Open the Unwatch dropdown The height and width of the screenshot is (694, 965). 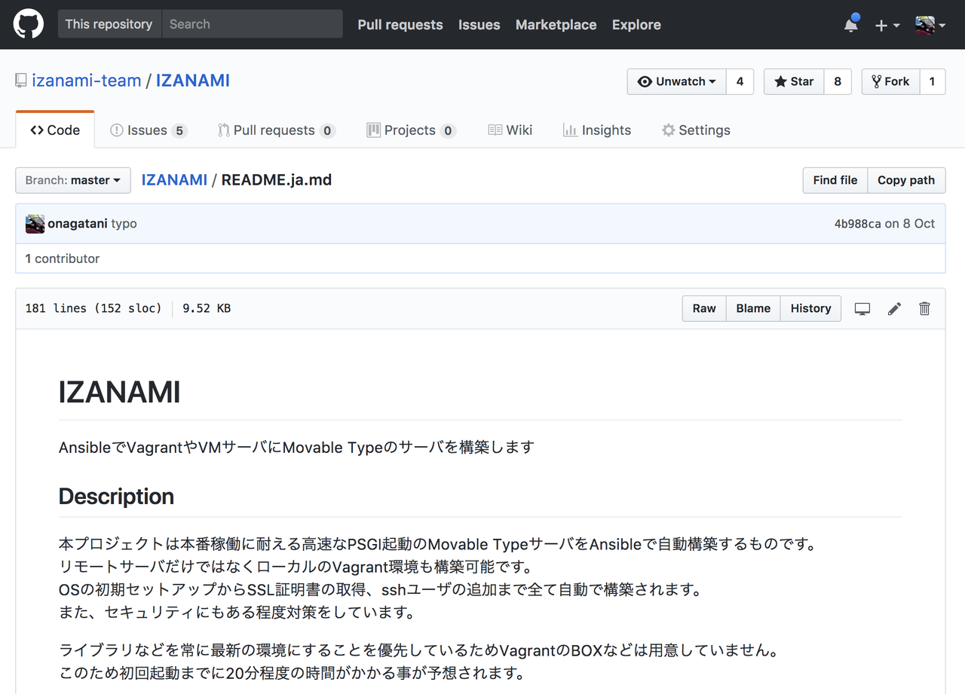pyautogui.click(x=676, y=81)
